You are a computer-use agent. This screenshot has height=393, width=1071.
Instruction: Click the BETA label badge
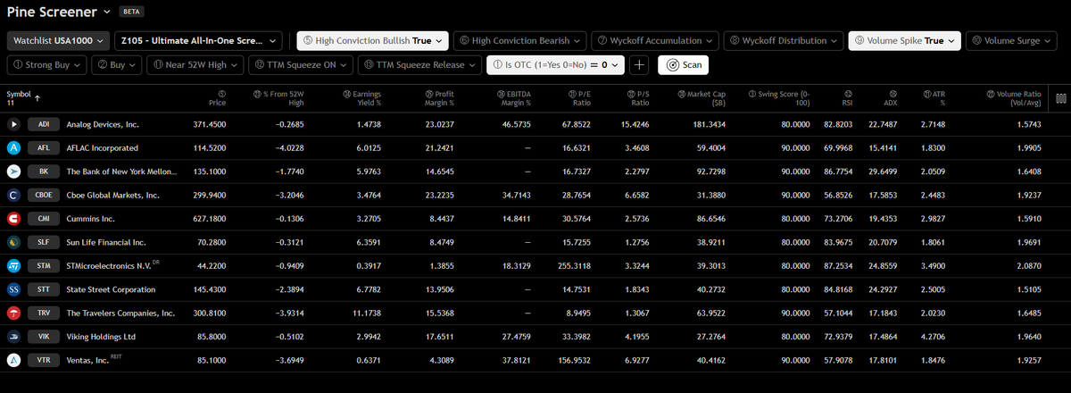coord(130,13)
